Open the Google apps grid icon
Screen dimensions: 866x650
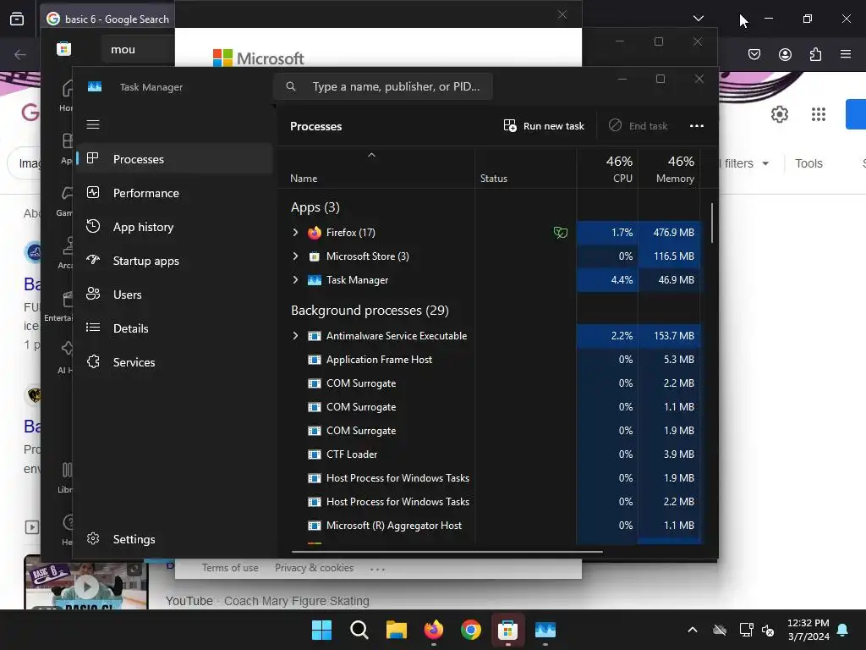[819, 114]
